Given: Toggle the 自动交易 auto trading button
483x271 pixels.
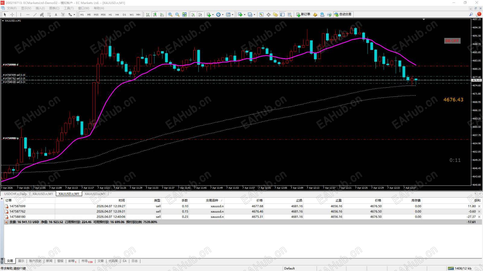Looking at the screenshot, I should (x=343, y=14).
